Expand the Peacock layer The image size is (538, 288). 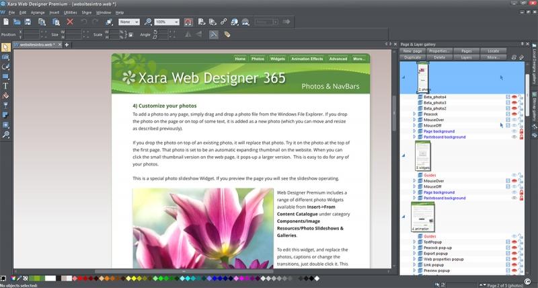point(414,114)
